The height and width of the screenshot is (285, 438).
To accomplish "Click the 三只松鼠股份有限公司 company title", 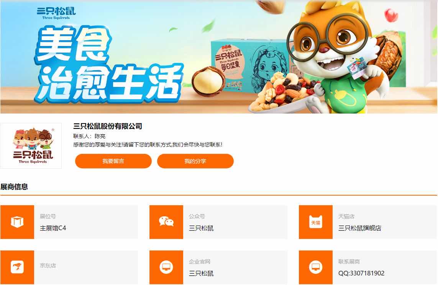I will click(108, 126).
